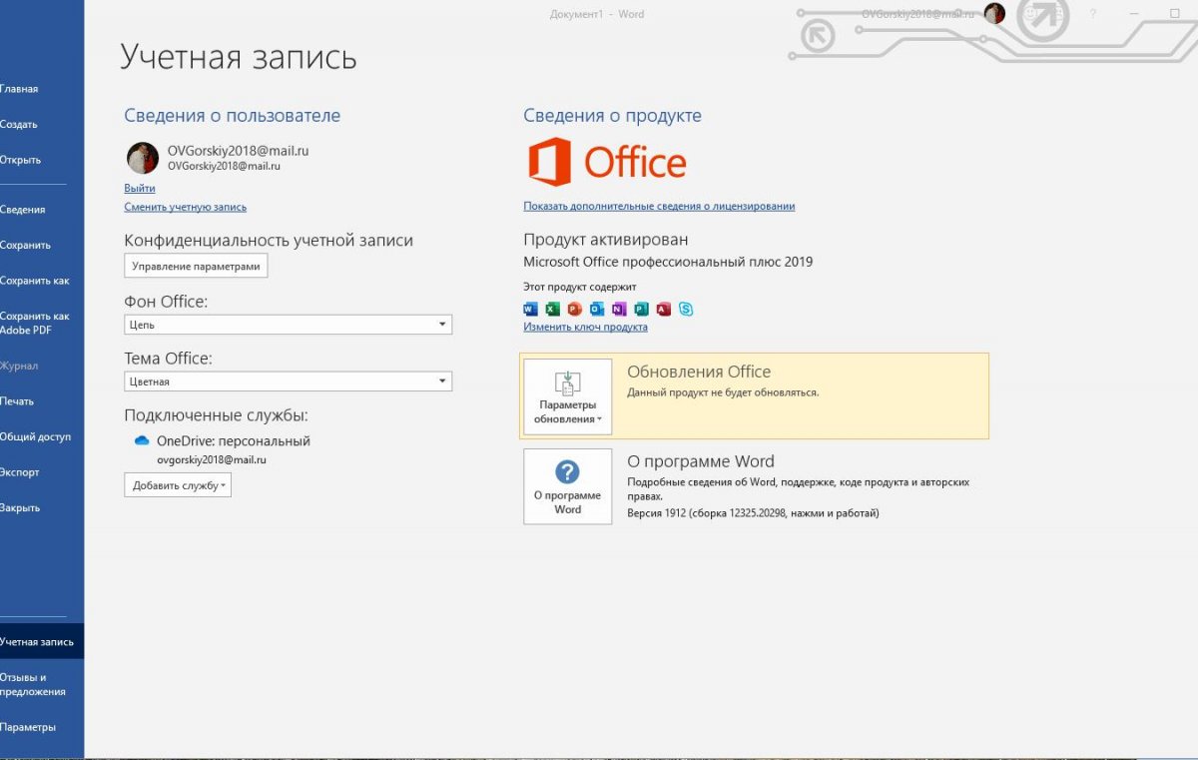1198x760 pixels.
Task: Open the Параметры обновления dropdown button
Action: tap(568, 396)
